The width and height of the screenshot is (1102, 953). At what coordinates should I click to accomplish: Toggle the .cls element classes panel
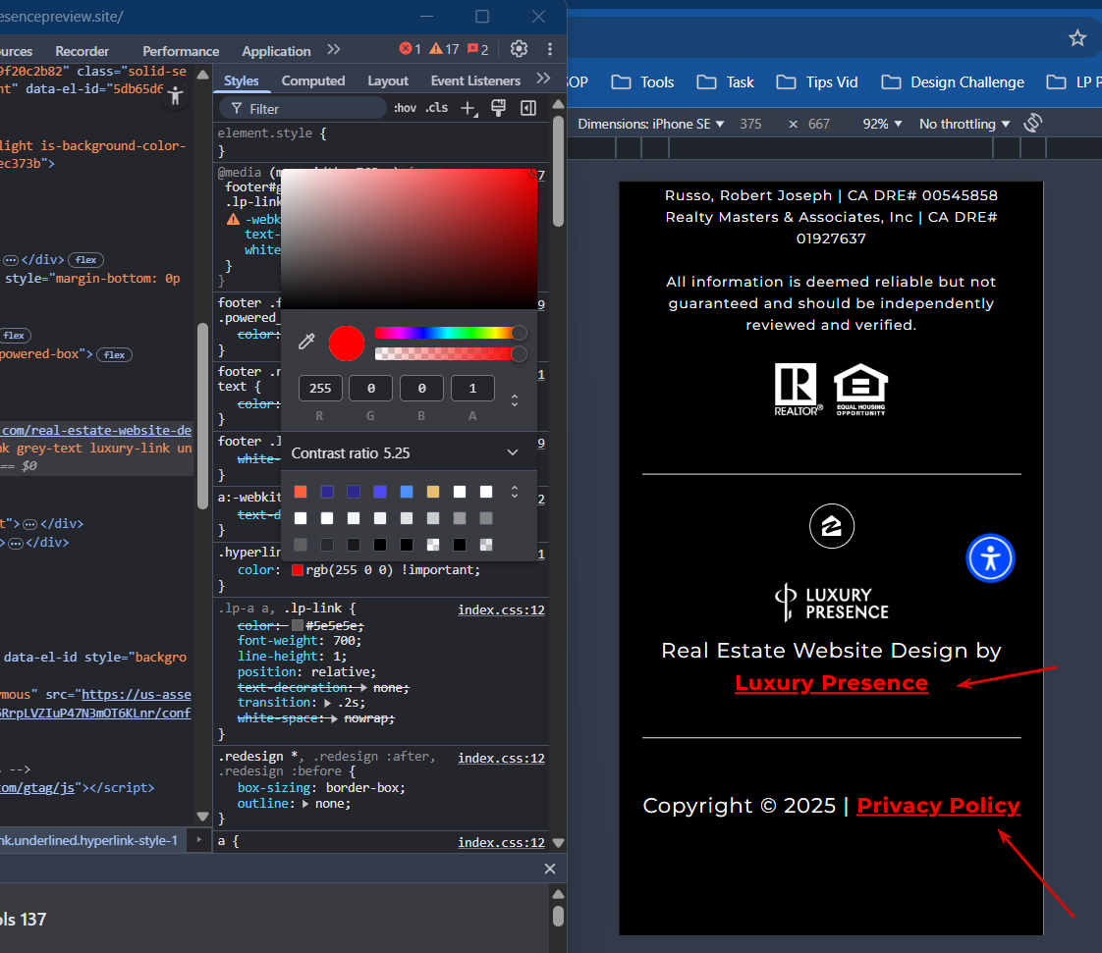click(436, 108)
